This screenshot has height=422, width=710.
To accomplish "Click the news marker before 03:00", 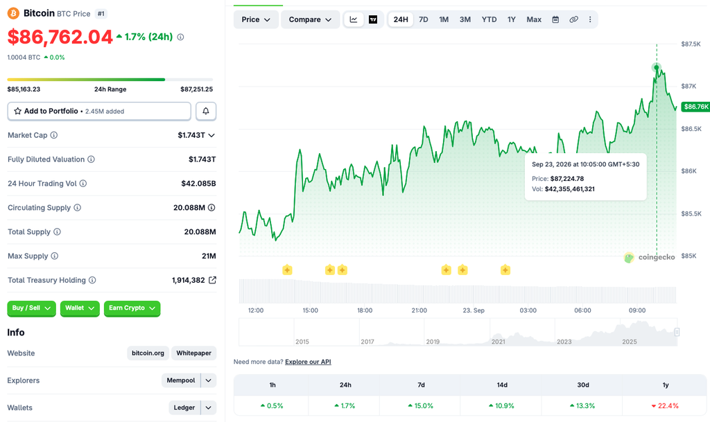I will tap(505, 270).
